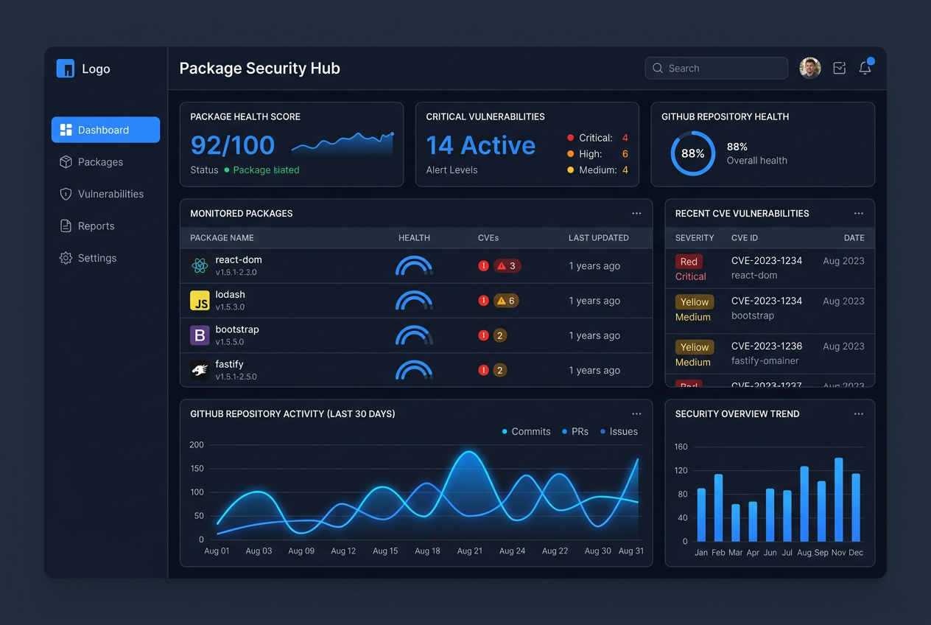931x625 pixels.
Task: Click the lodash JS icon
Action: pos(200,301)
